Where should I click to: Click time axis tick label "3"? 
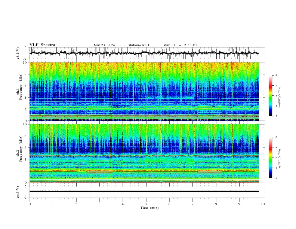99,204
